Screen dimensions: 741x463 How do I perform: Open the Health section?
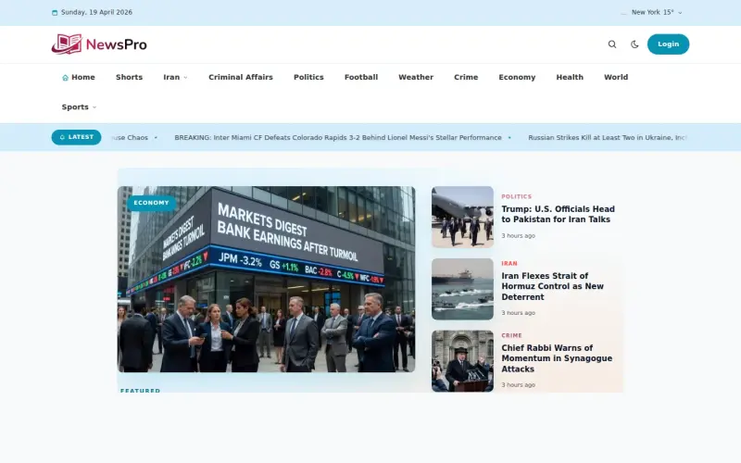pyautogui.click(x=570, y=77)
